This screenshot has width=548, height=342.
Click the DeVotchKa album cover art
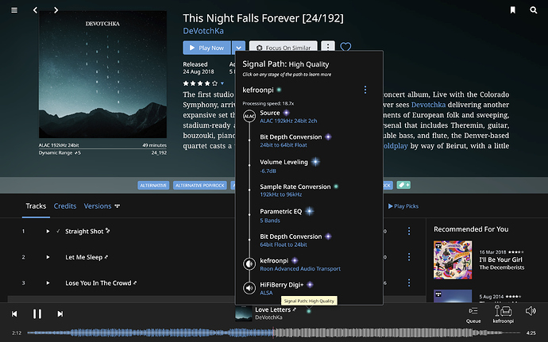tap(102, 75)
